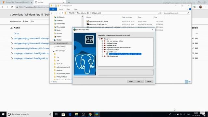Reload the browser page
Viewport: 208px width, 117px height.
click(x=12, y=7)
